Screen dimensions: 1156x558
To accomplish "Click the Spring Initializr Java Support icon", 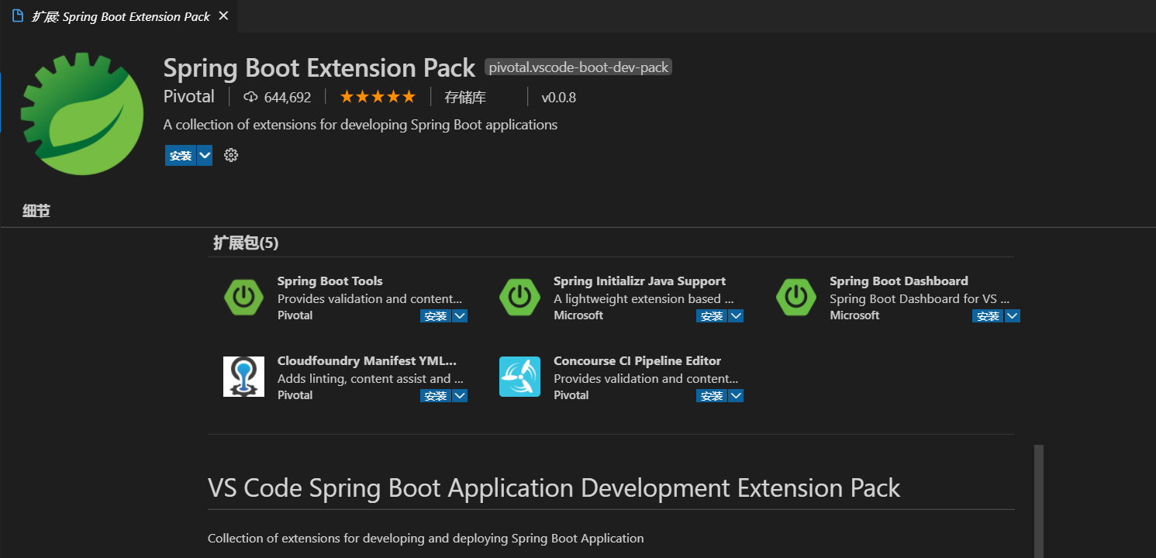I will (x=519, y=297).
